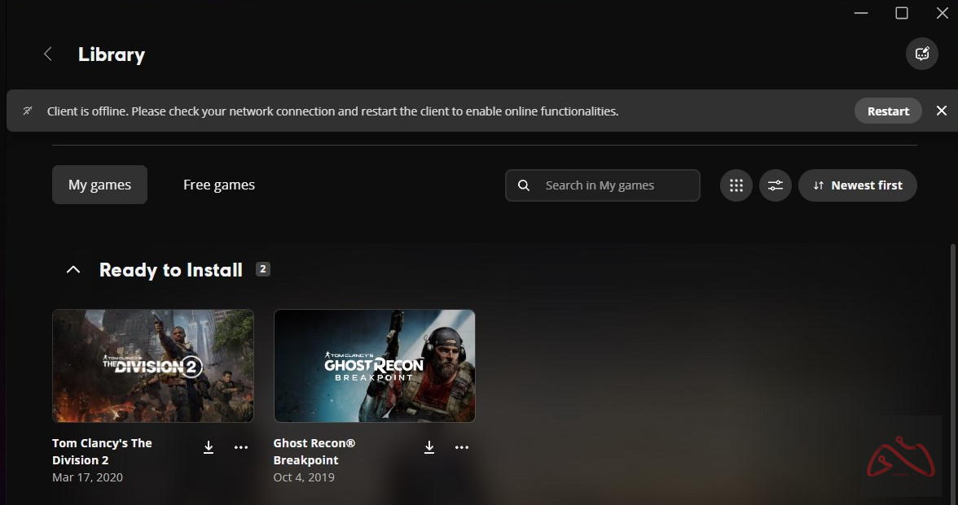Open the feedback icon in top right
This screenshot has height=505, width=958.
click(921, 54)
